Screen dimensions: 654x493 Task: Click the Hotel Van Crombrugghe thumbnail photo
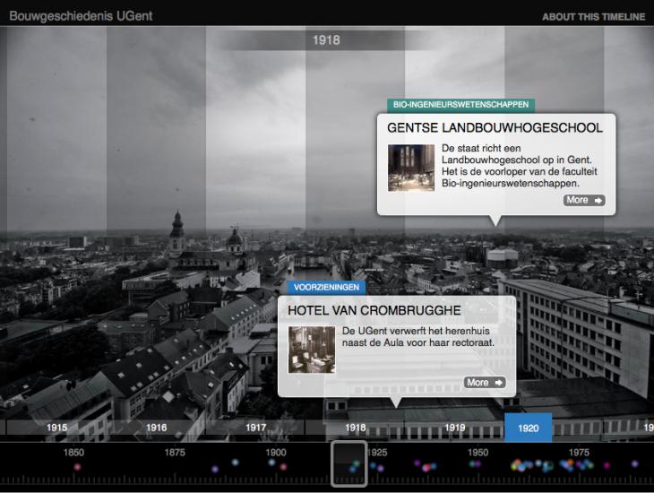[x=312, y=350]
